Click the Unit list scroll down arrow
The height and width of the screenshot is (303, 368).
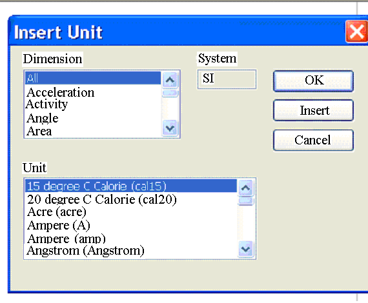[x=245, y=249]
